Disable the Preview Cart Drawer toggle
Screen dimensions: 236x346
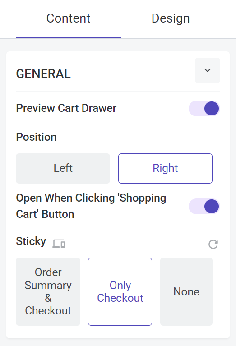(204, 109)
